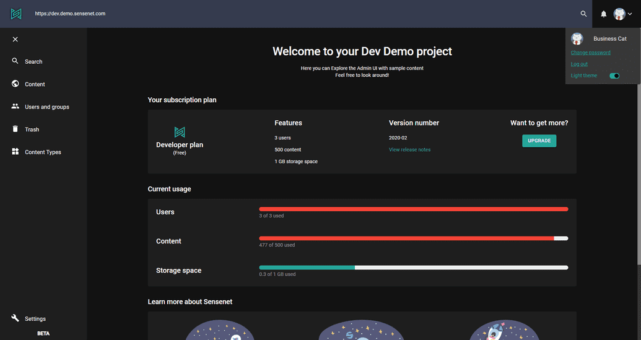Click the '477 of 500 used' text
The width and height of the screenshot is (641, 340).
click(277, 245)
